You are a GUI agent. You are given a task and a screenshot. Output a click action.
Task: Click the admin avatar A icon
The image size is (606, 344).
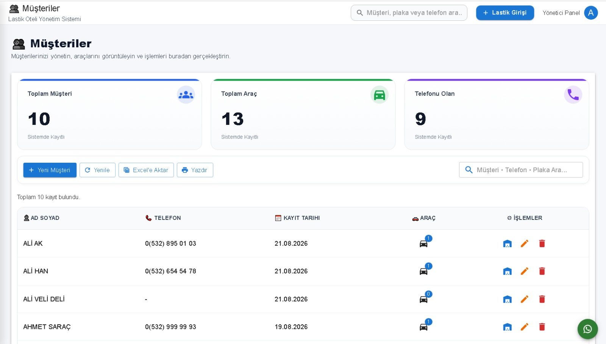pyautogui.click(x=591, y=13)
